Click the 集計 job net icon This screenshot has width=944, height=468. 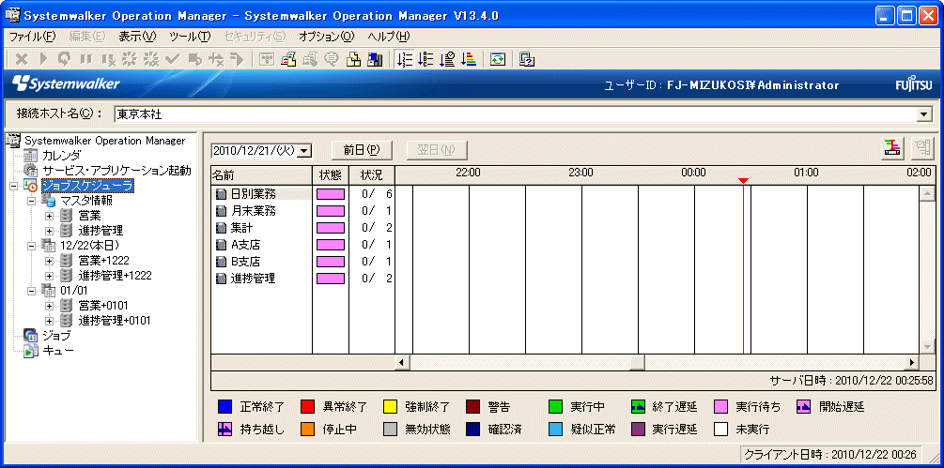click(x=221, y=228)
